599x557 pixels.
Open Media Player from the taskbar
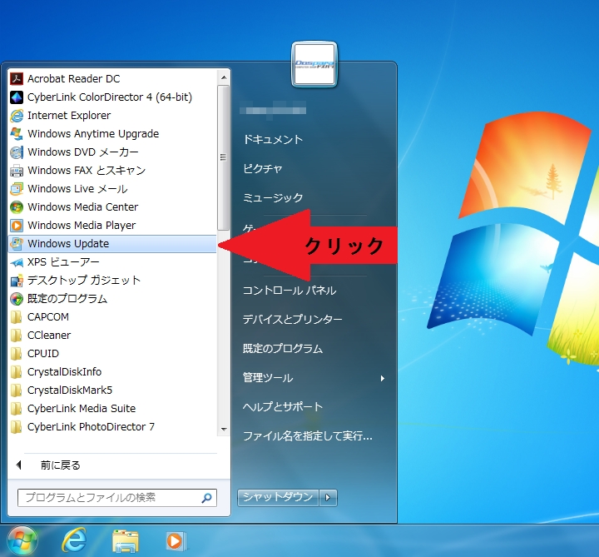pos(176,541)
